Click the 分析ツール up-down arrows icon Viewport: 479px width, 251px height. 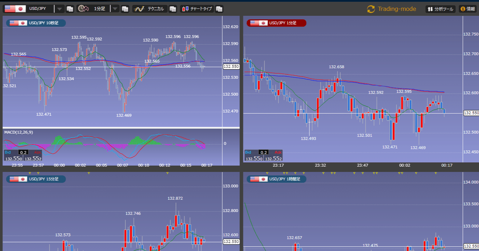click(430, 9)
